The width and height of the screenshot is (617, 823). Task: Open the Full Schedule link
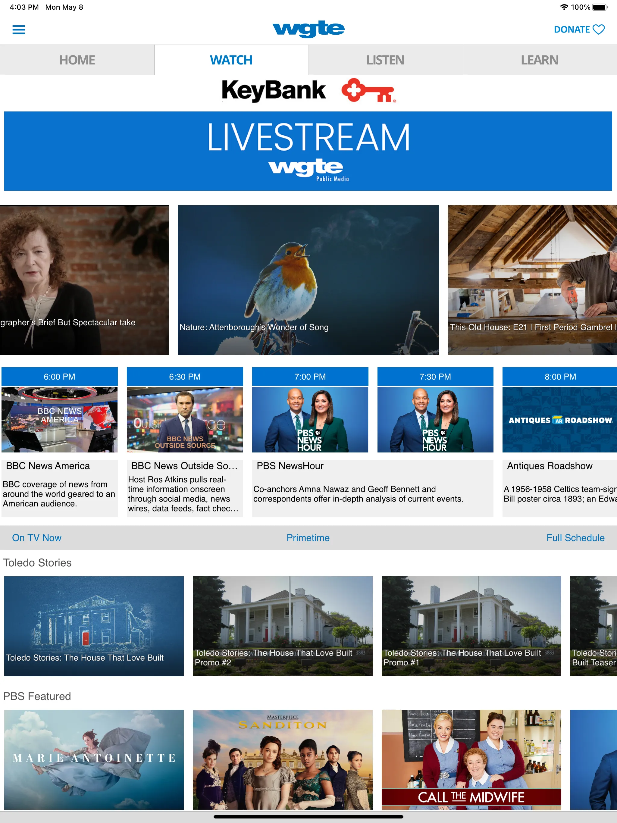tap(575, 538)
